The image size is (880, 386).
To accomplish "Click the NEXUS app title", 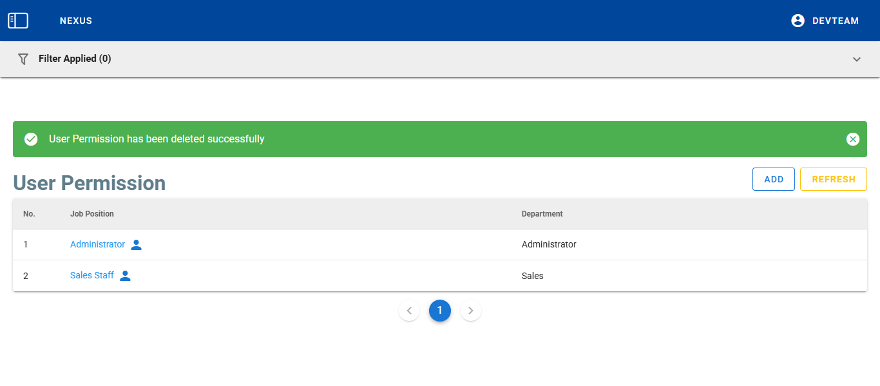I will click(76, 21).
